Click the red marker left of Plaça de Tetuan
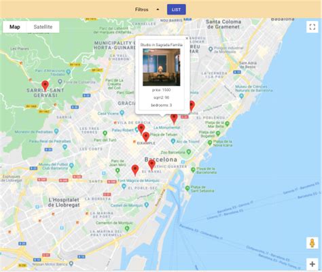The image size is (322, 272). 146,137
